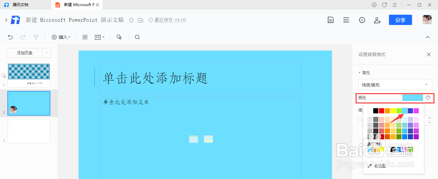
Task: Click the overlapping shapes toolbar icon
Action: click(119, 37)
